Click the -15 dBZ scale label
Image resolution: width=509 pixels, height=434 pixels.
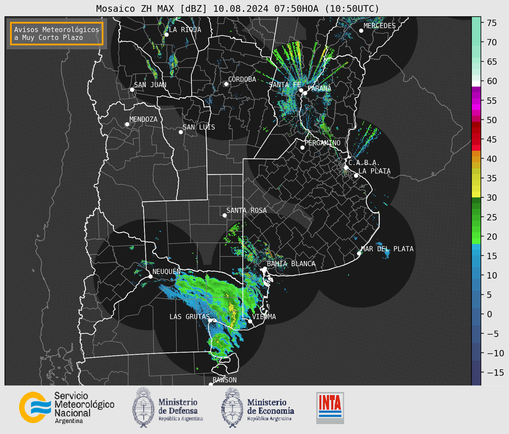tap(495, 372)
